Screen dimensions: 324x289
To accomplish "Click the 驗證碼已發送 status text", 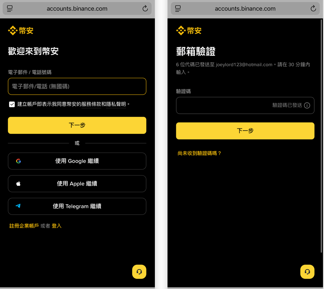I will pyautogui.click(x=287, y=105).
